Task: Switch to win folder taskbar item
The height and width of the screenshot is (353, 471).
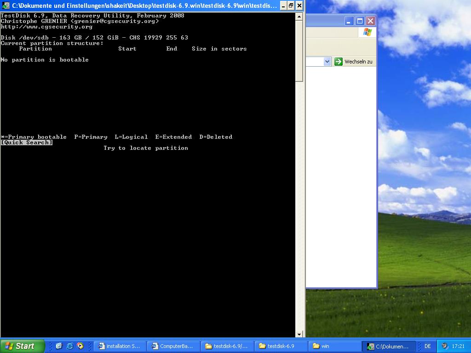Action: click(335, 346)
